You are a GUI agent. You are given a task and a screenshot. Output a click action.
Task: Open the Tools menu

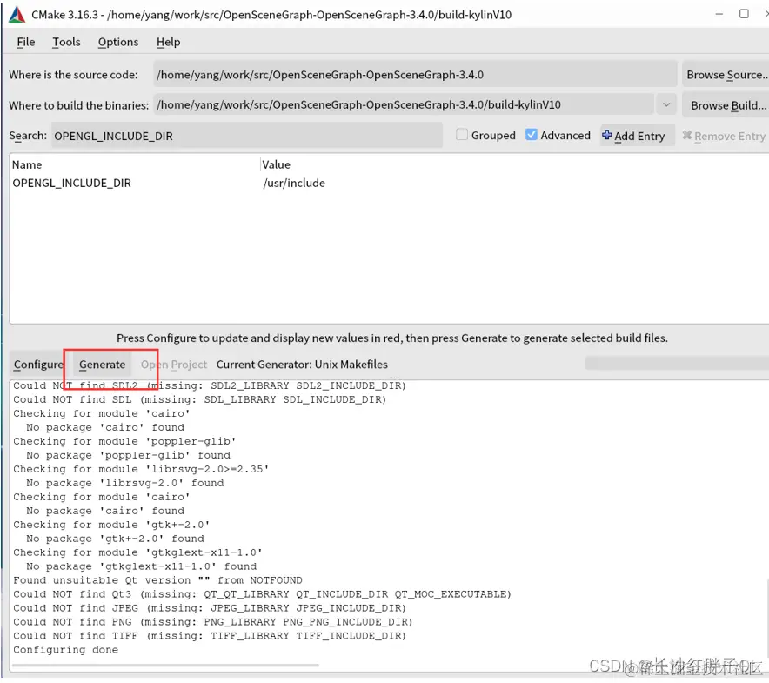point(66,42)
